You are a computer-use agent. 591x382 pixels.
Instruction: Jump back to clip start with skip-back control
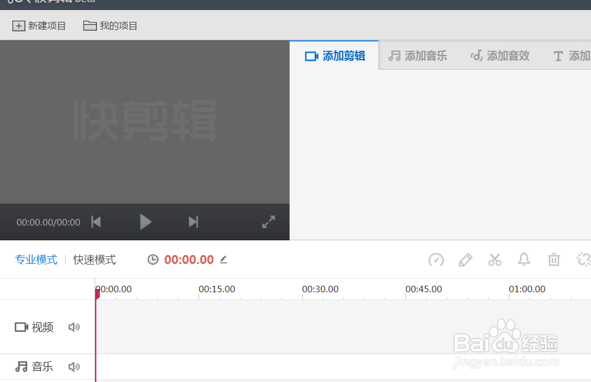95,221
